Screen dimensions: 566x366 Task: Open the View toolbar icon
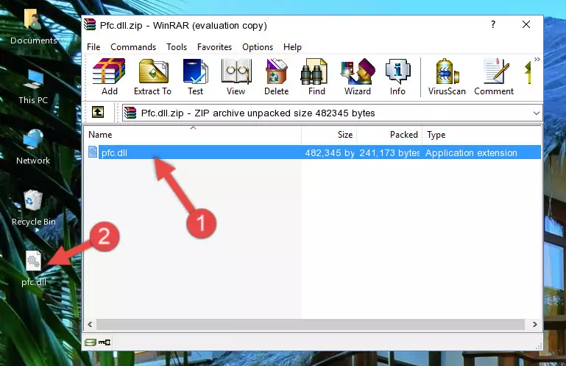click(236, 77)
